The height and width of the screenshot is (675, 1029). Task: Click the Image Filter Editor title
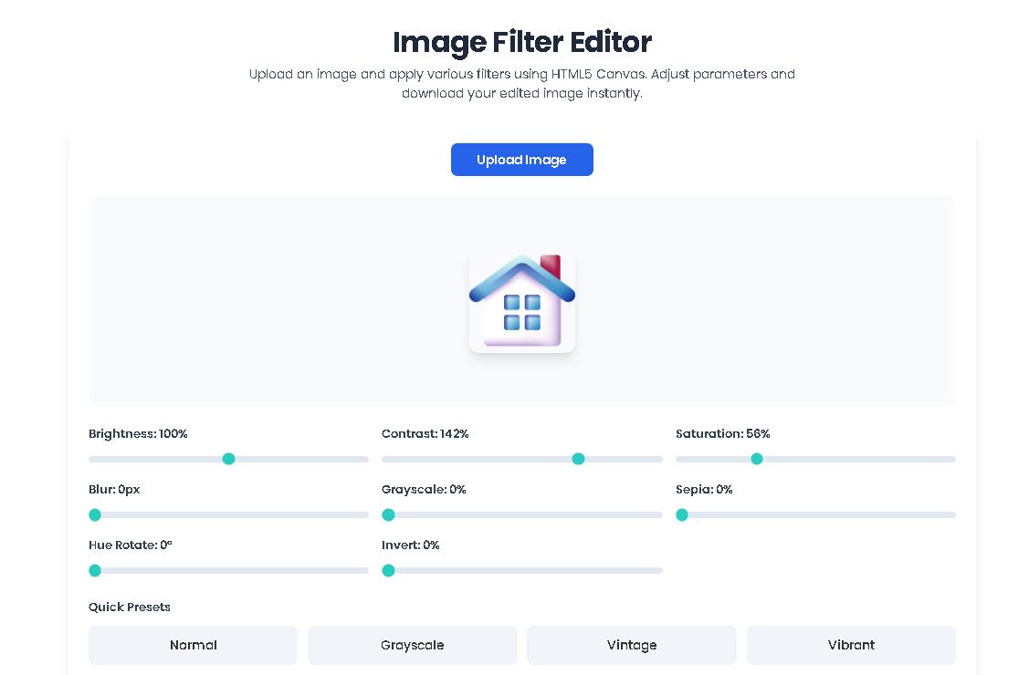[x=521, y=42]
